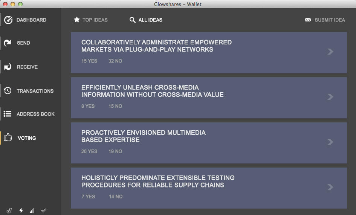Select the Receive arrow icon
Image resolution: width=356 pixels, height=215 pixels.
[8, 67]
